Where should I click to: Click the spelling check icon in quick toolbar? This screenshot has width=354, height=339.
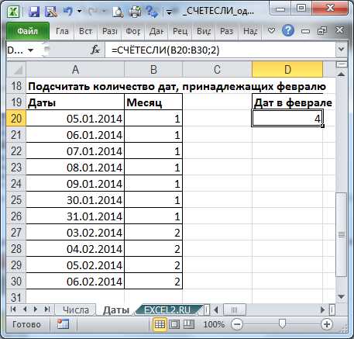click(152, 12)
